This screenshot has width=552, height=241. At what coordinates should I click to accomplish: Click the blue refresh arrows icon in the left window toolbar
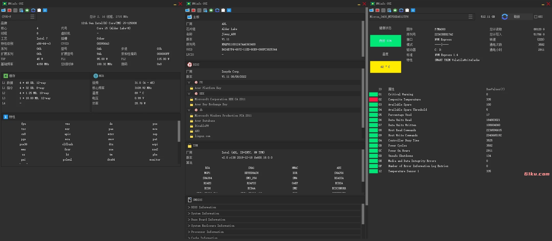pos(33,10)
